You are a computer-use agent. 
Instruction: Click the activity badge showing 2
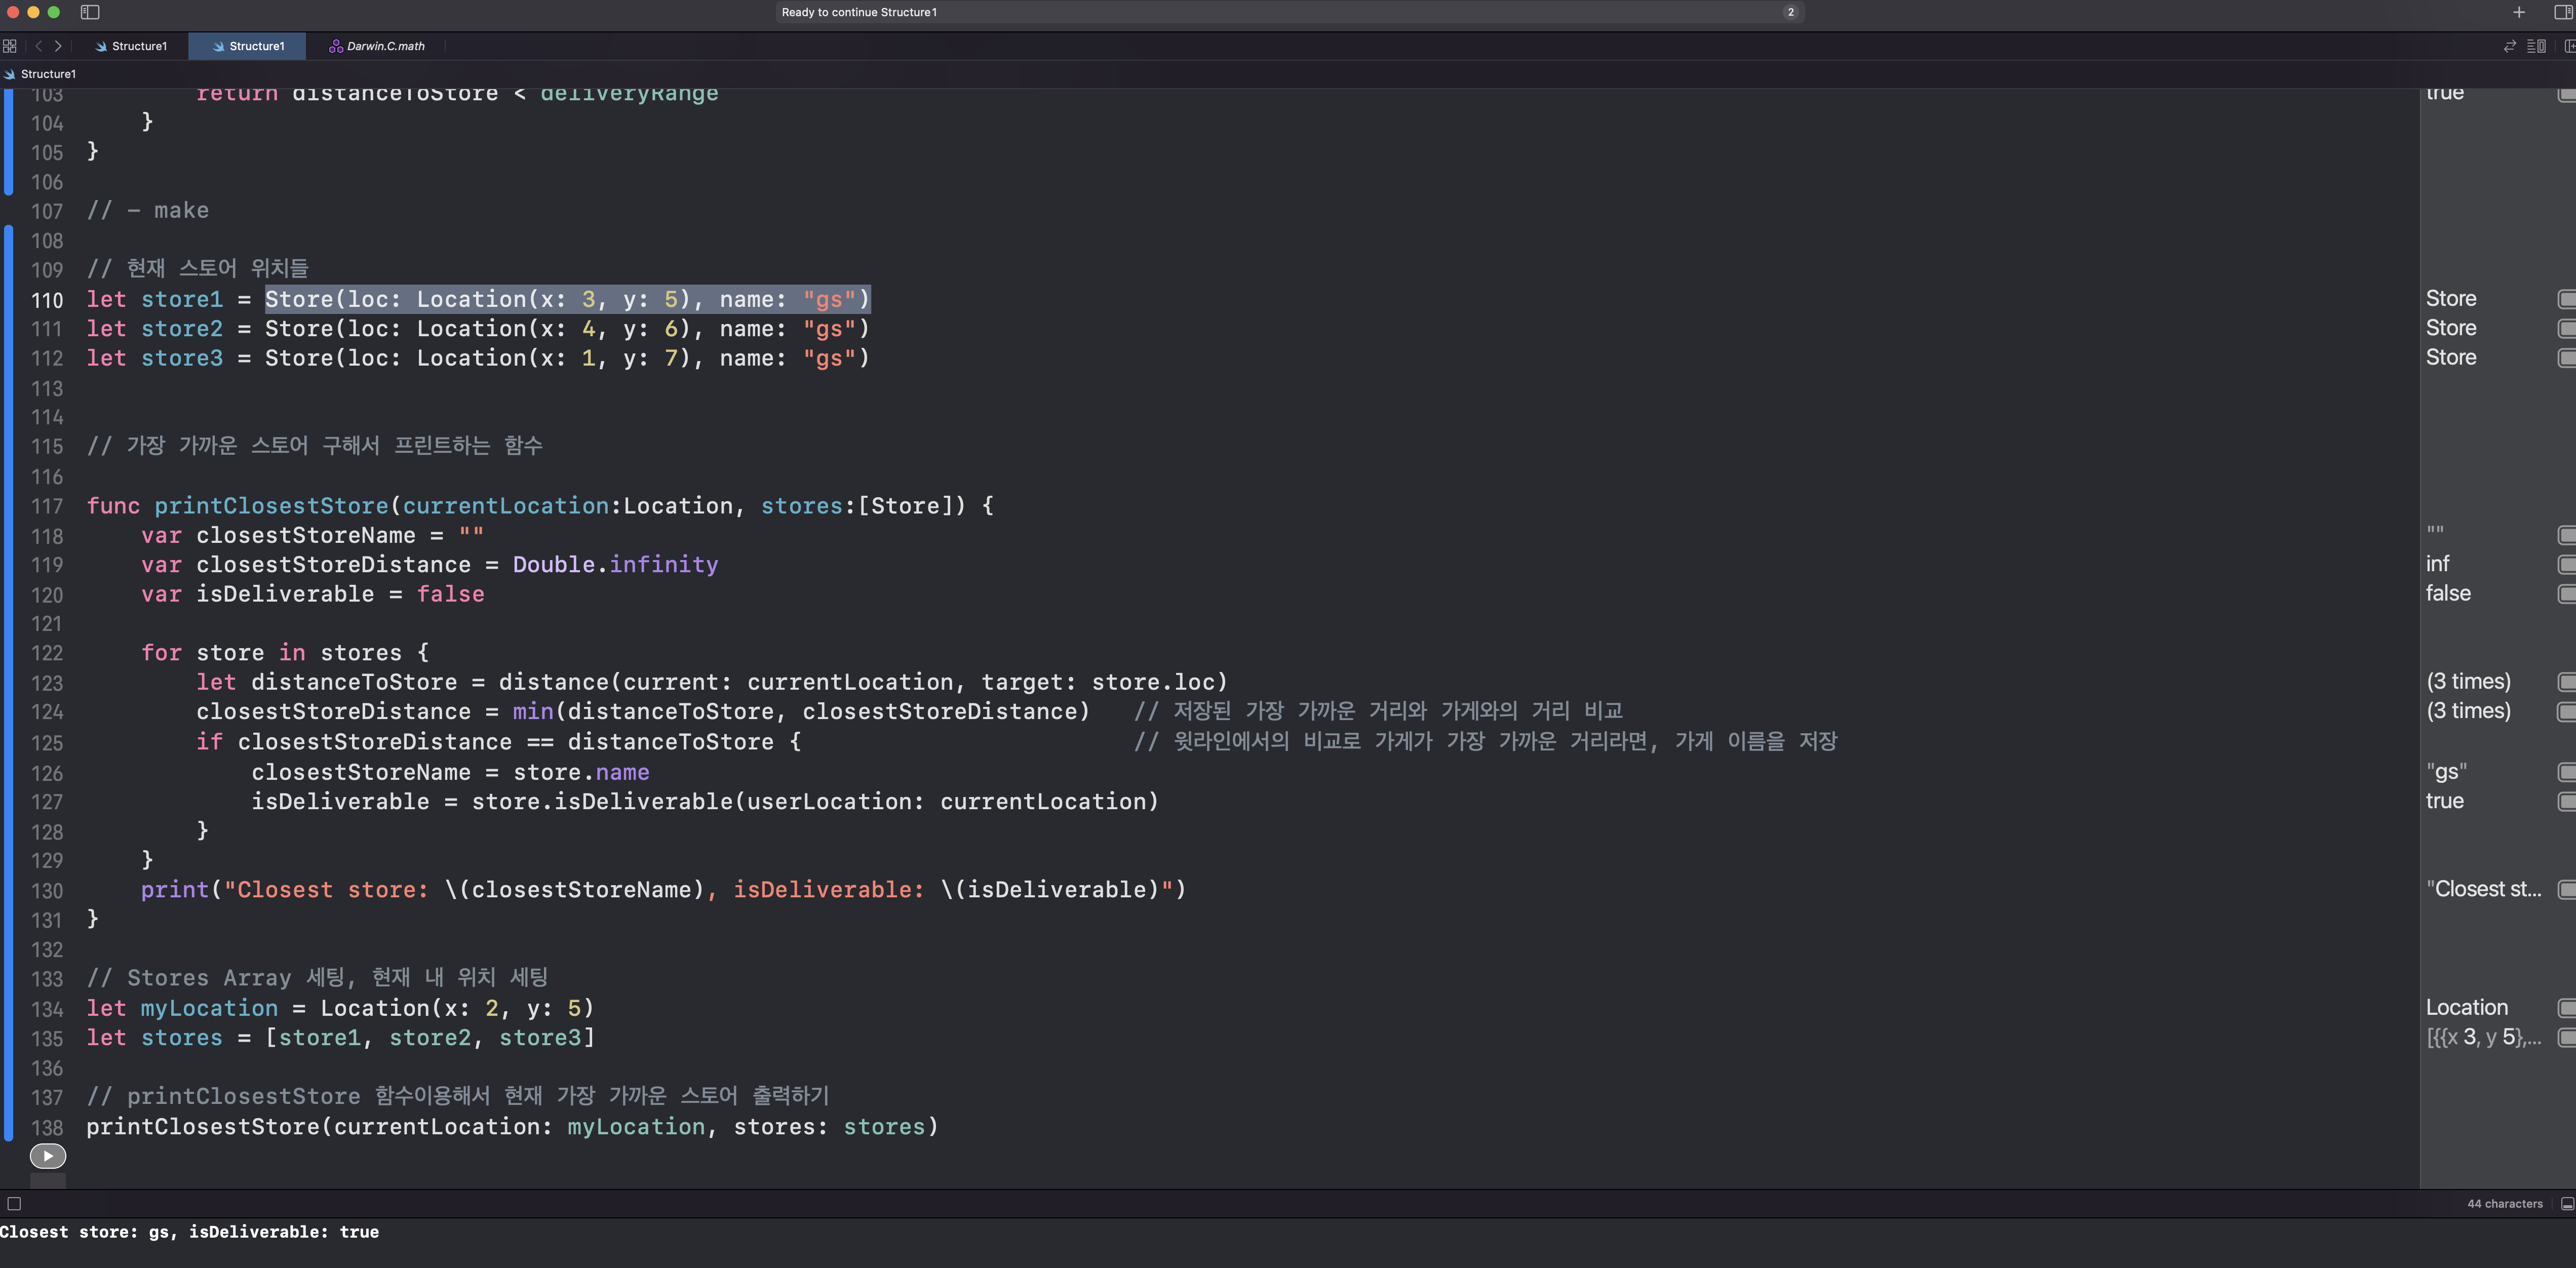[x=1790, y=12]
